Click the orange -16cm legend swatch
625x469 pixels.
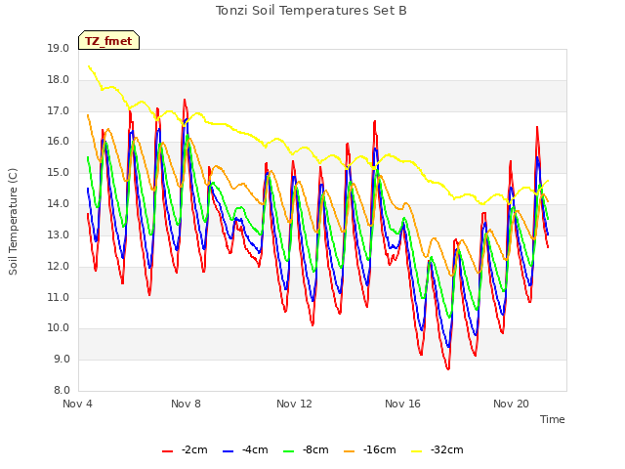coord(350,451)
